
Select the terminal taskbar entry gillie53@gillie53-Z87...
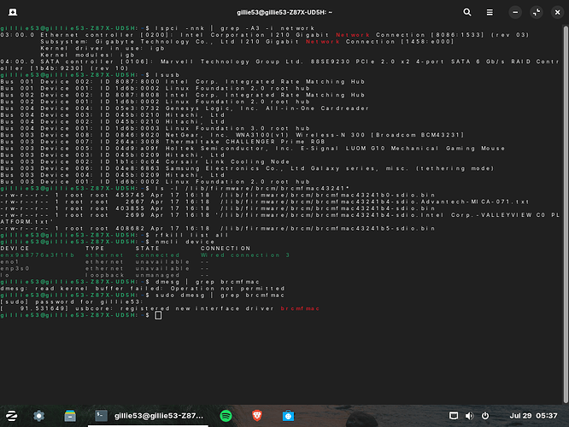click(x=148, y=416)
